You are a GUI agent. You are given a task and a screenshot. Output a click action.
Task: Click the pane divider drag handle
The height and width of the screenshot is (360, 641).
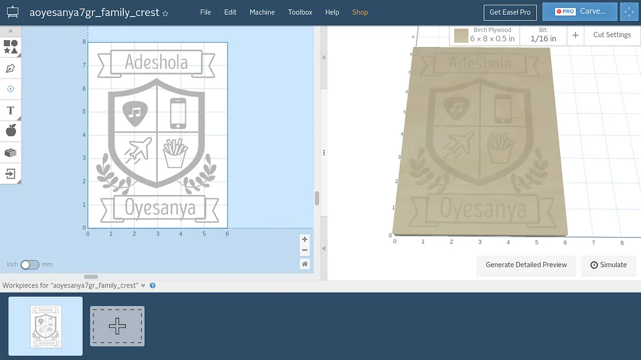[323, 153]
